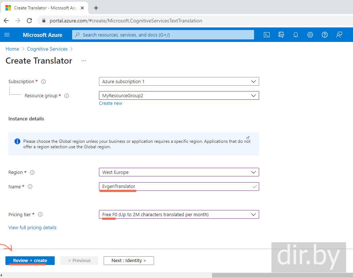353x278 pixels.
Task: Click the Pricing tier field label
Action: click(x=19, y=214)
